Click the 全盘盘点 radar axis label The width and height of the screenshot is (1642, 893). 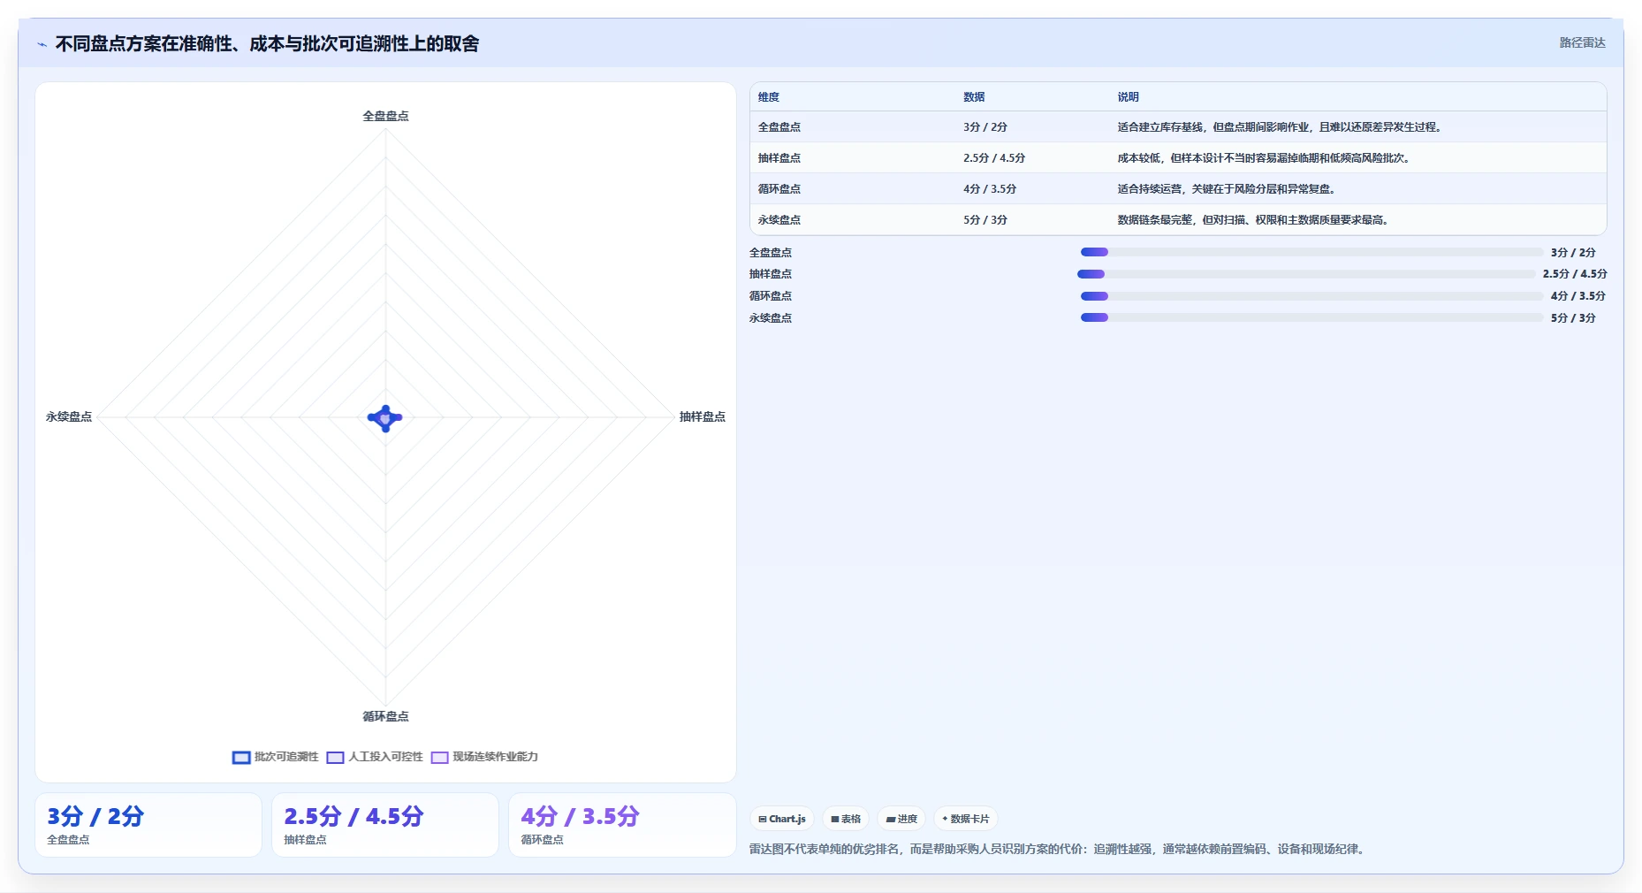pos(385,116)
